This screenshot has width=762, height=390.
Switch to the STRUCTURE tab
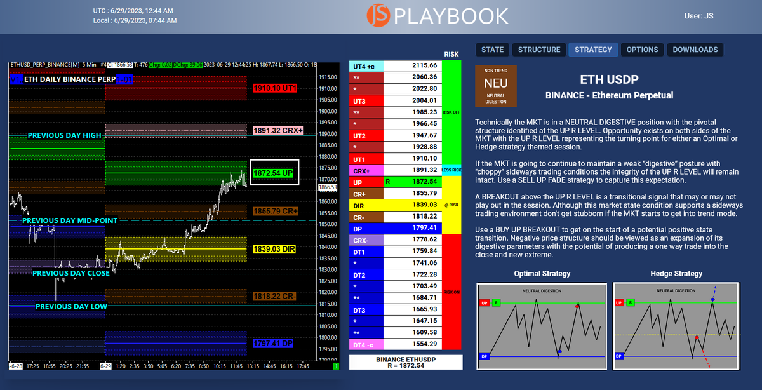point(539,50)
